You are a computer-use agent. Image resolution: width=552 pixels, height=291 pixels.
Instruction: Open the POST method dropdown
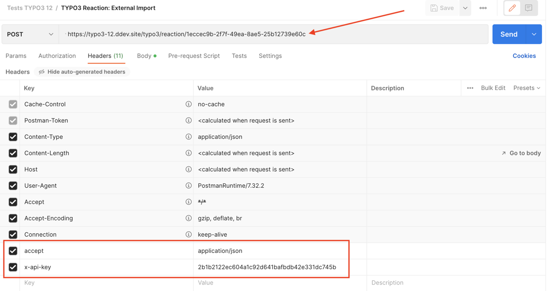pyautogui.click(x=30, y=34)
